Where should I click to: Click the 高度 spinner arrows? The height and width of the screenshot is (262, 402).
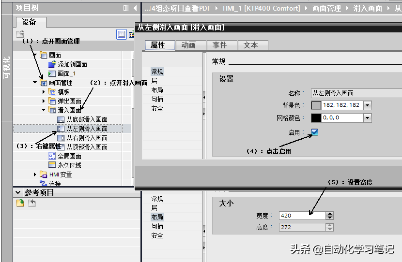coord(330,227)
